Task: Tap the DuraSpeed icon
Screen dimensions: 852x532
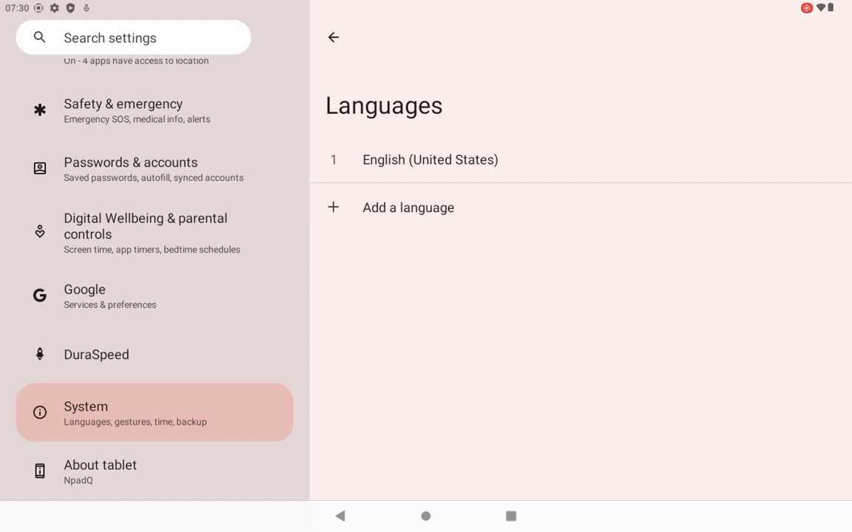Action: 39,354
